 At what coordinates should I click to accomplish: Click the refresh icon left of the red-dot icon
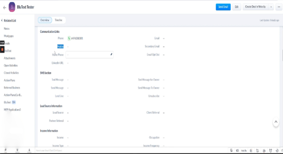258,150
